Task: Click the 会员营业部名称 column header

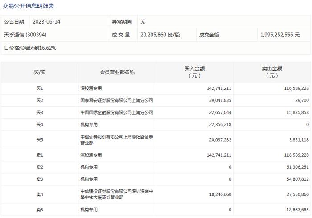Action: coord(117,72)
